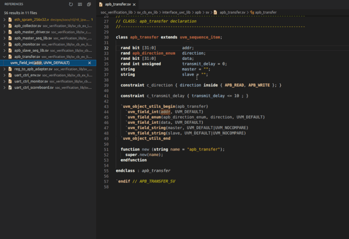Screen dimensions: 349x239
Task: Expand reg_to_apb_adapter.sv reference group
Action: [4, 69]
